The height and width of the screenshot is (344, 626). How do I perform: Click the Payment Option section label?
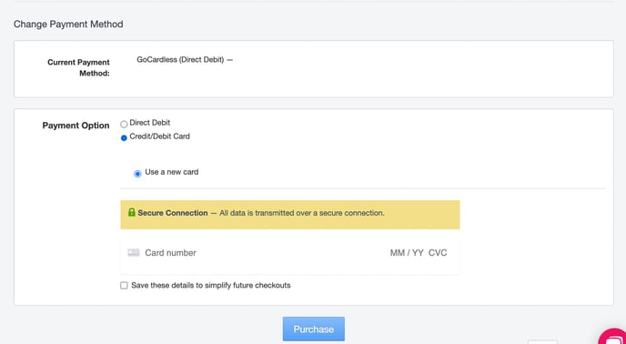click(76, 126)
